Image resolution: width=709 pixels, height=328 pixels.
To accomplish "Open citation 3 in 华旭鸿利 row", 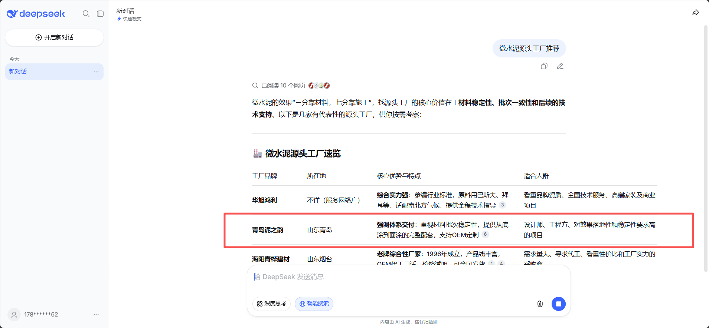I will click(502, 205).
